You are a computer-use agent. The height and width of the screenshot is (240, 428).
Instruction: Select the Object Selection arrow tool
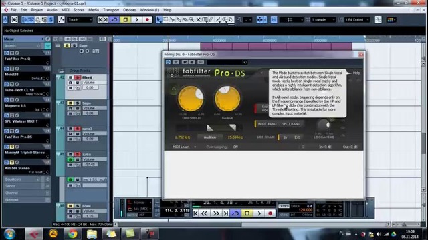[159, 19]
